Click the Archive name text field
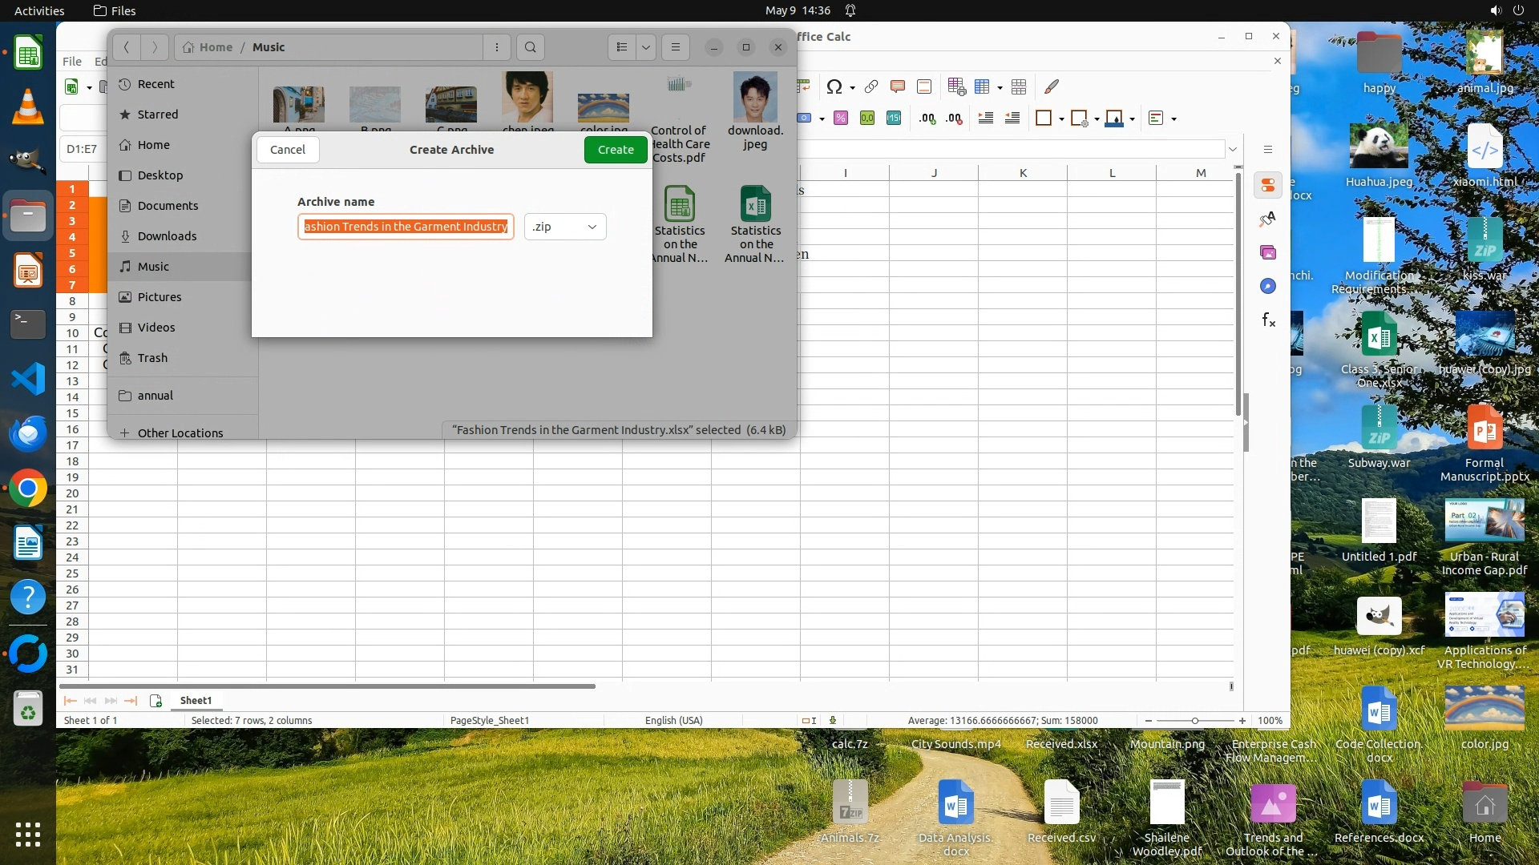This screenshot has width=1539, height=865. [x=405, y=227]
